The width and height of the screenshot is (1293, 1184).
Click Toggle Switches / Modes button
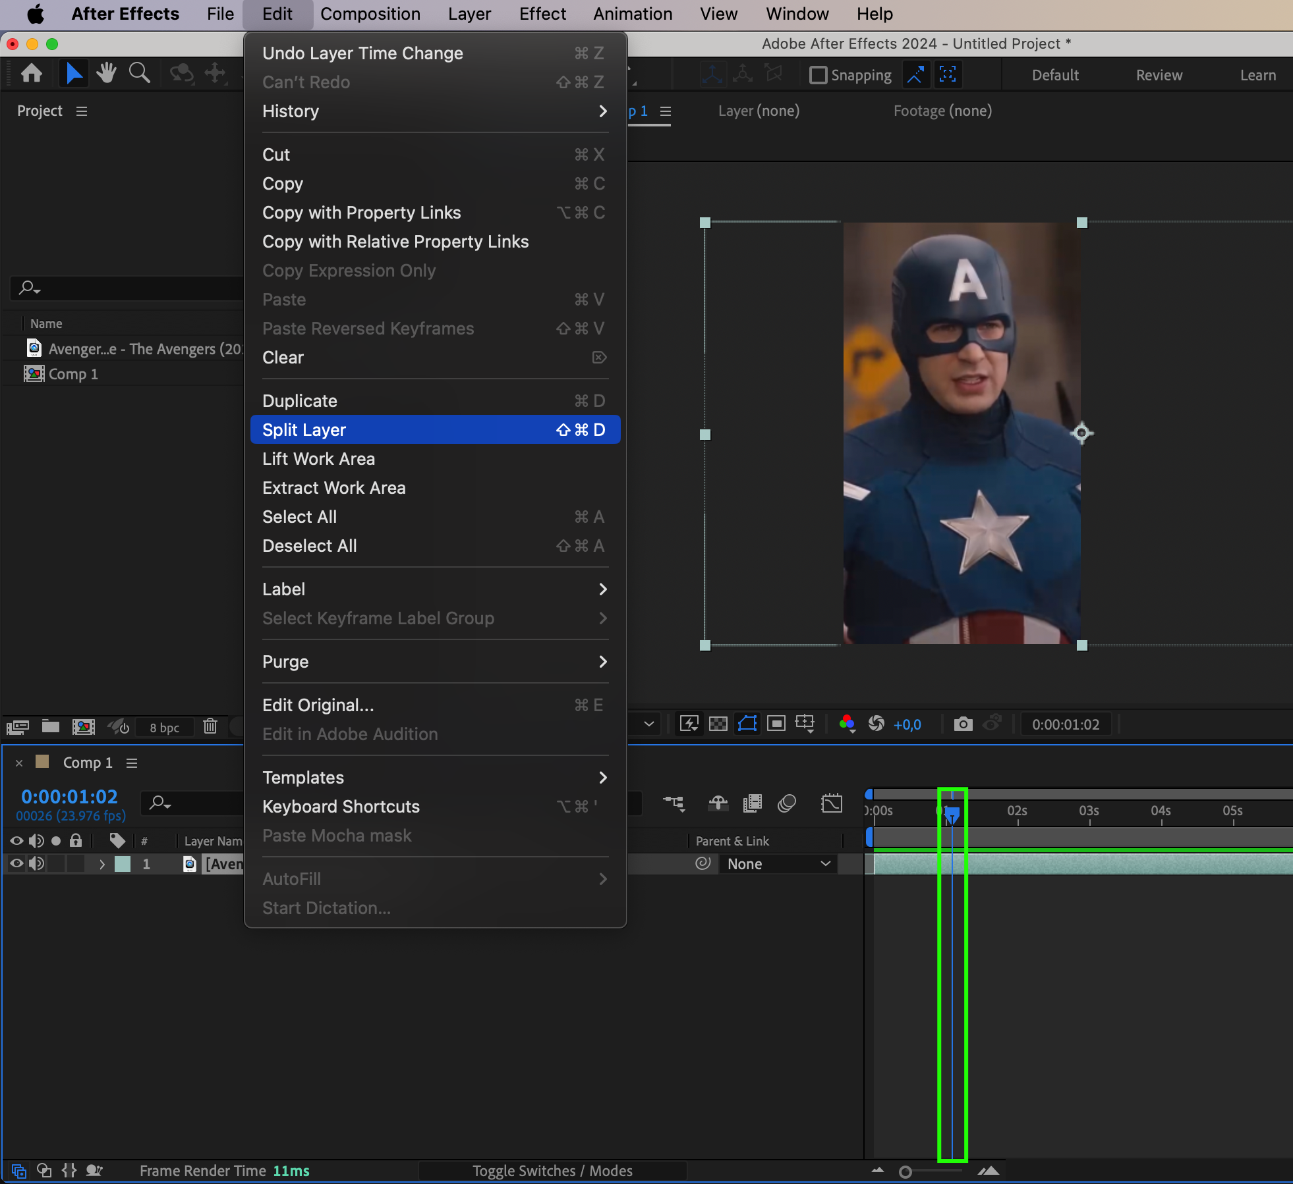(552, 1171)
